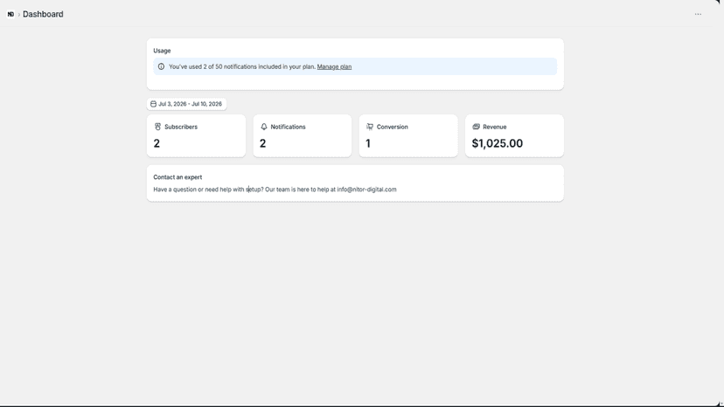Click the Notifications bell icon
The image size is (724, 407).
(x=264, y=127)
